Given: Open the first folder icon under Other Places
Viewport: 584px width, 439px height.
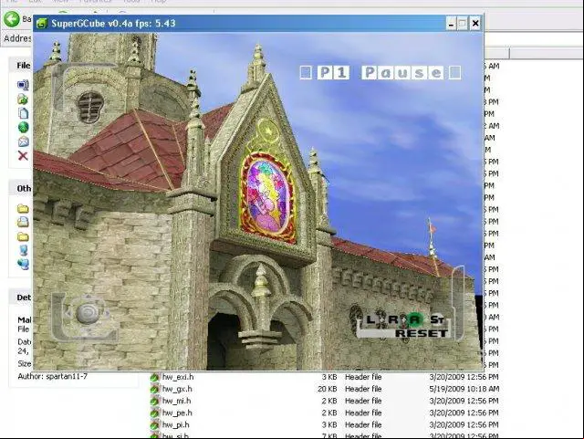Looking at the screenshot, I should coord(23,208).
